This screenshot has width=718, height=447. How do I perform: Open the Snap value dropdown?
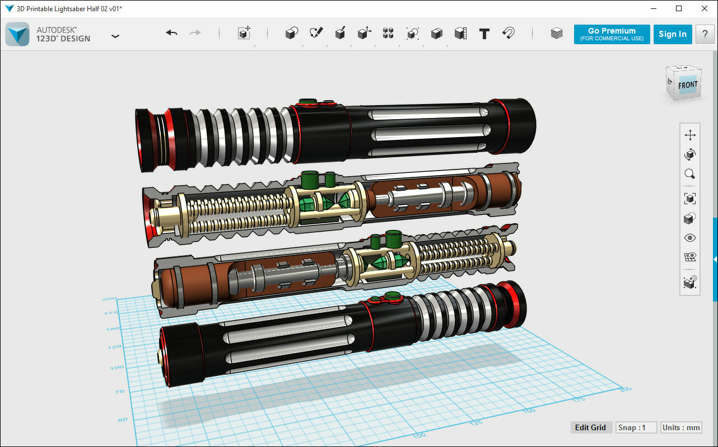[636, 427]
